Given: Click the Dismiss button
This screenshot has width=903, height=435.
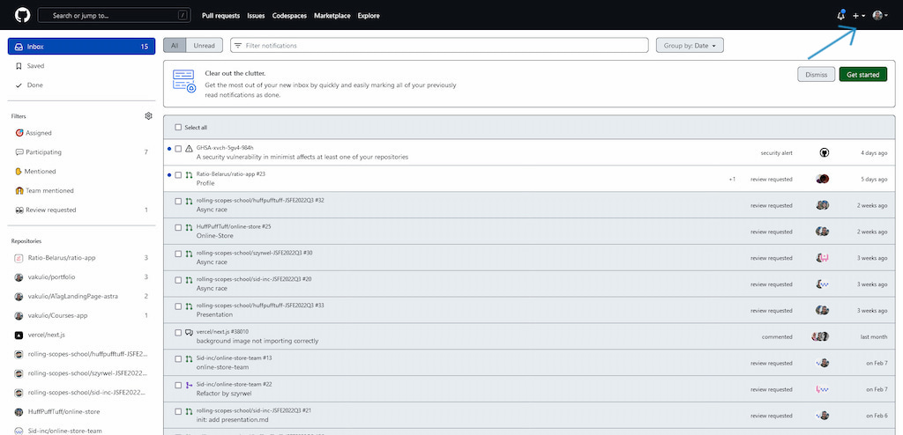Looking at the screenshot, I should click(816, 74).
